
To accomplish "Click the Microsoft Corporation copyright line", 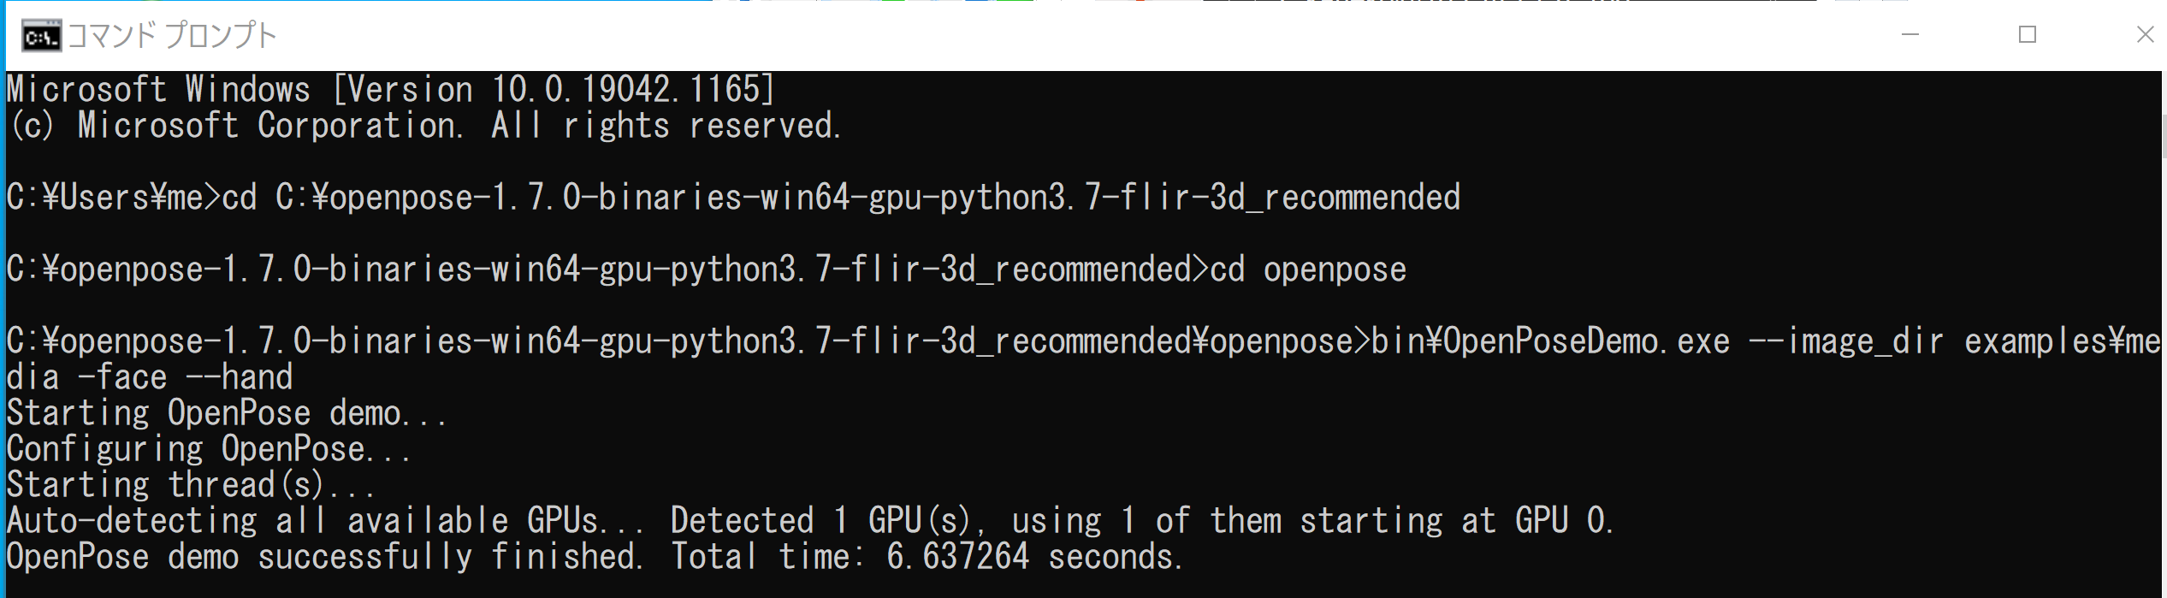I will click(x=425, y=126).
